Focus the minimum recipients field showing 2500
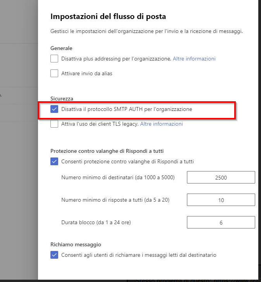This screenshot has height=282, width=261. tap(221, 177)
